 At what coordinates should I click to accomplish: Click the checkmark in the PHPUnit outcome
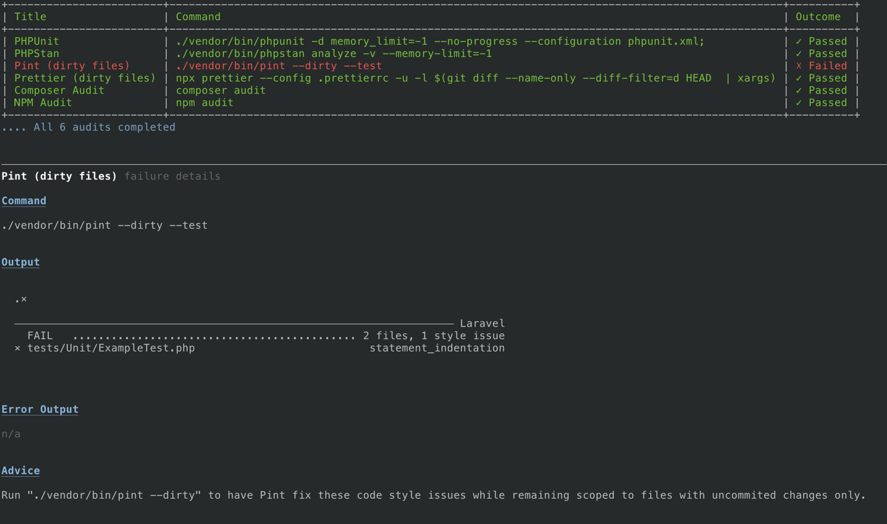[x=799, y=41]
